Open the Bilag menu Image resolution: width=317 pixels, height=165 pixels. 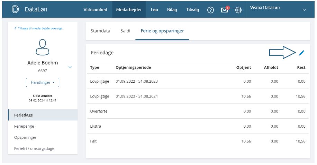coord(172,9)
